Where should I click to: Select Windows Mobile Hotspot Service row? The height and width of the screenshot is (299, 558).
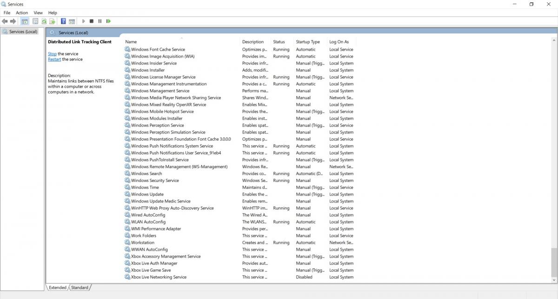(239, 111)
